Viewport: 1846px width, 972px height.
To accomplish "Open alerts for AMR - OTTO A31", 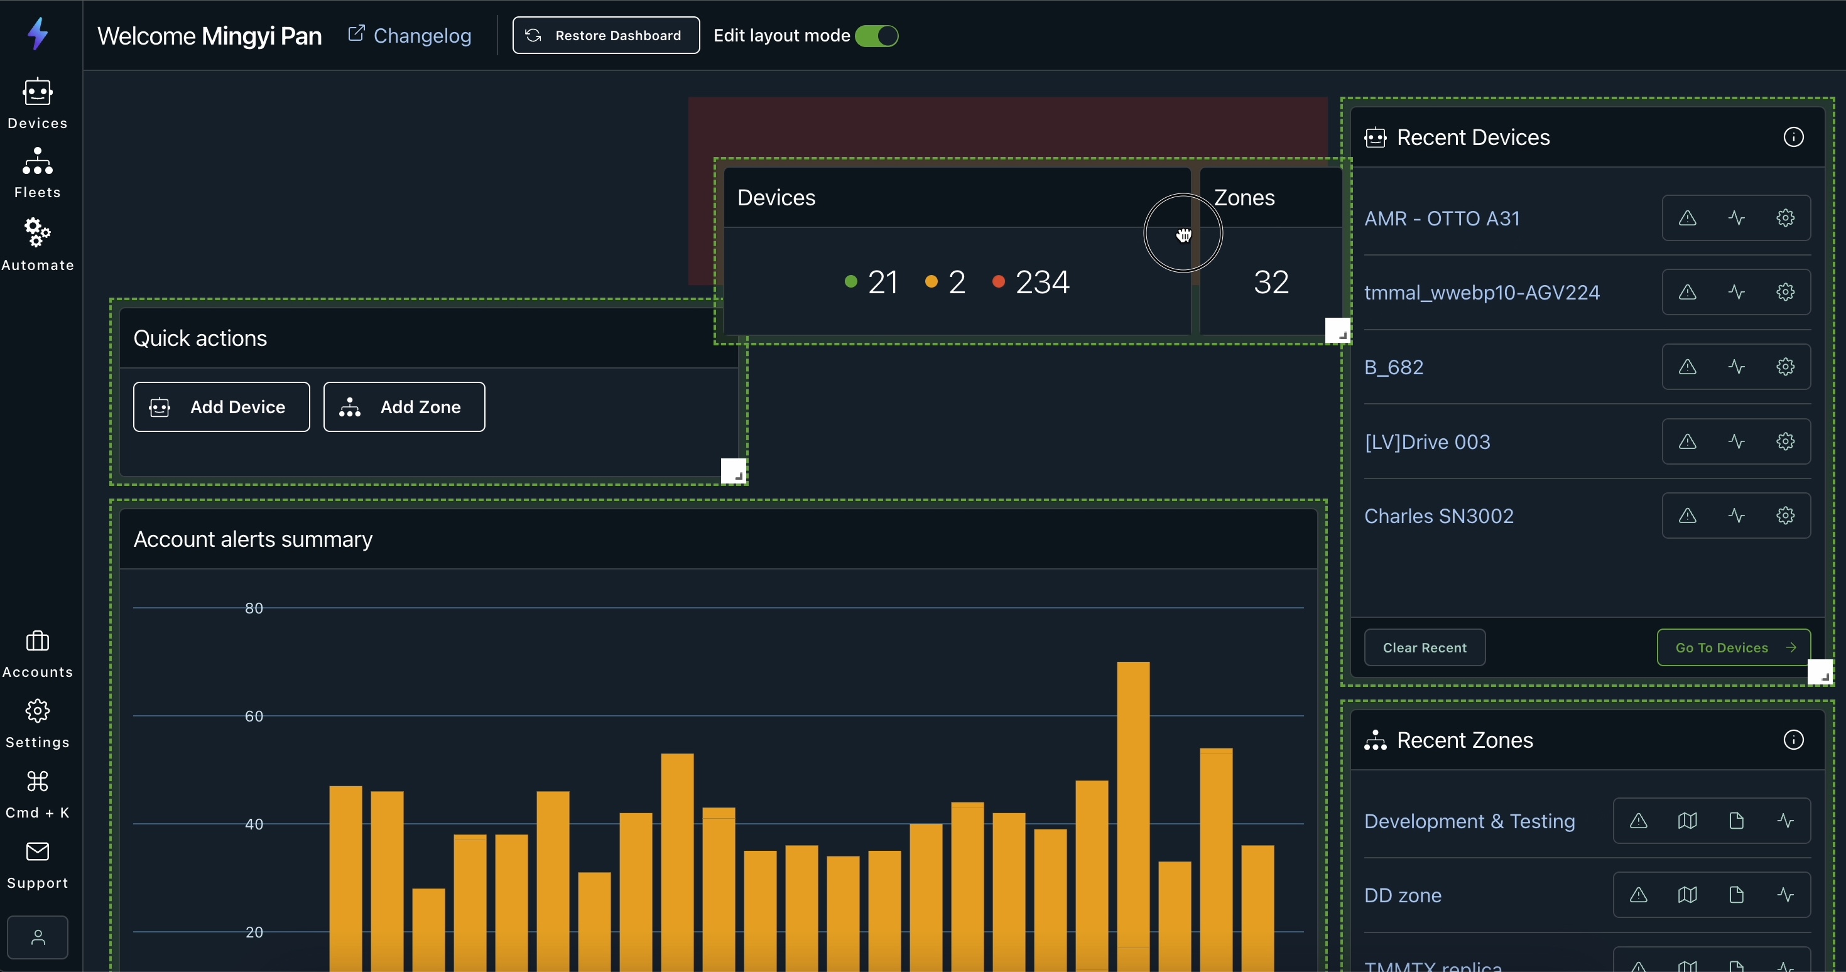I will pos(1688,219).
